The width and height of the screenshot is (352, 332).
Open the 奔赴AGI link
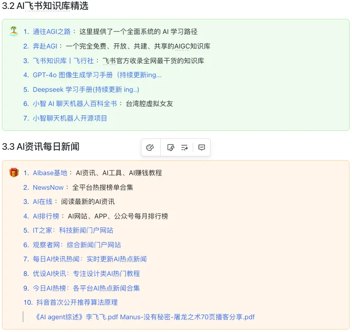click(x=45, y=46)
